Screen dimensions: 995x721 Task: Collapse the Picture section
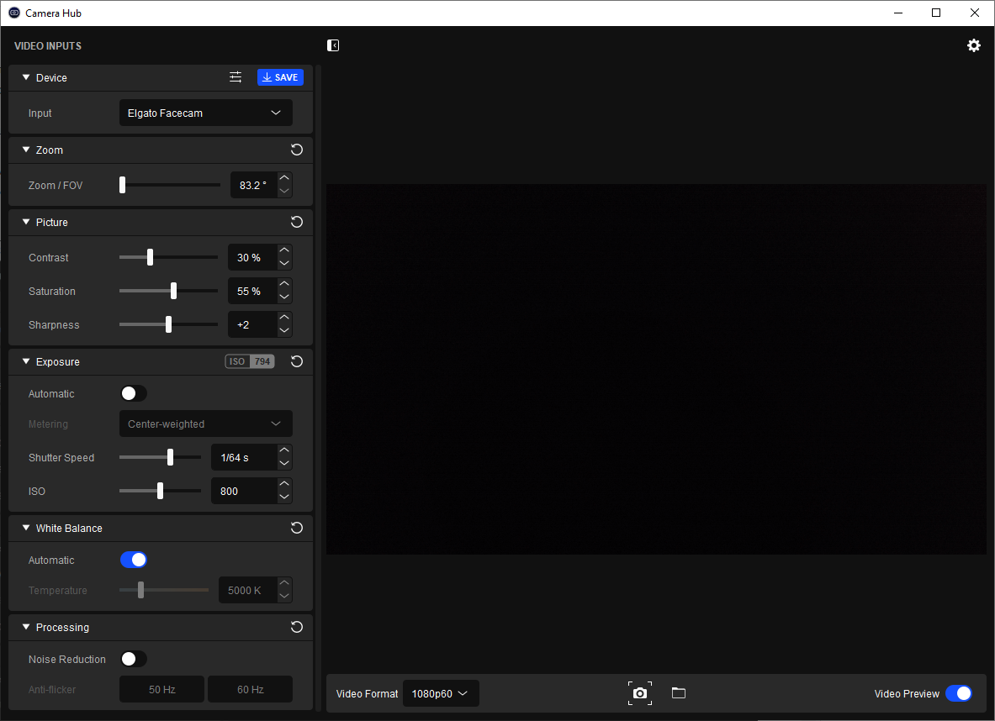pyautogui.click(x=26, y=222)
